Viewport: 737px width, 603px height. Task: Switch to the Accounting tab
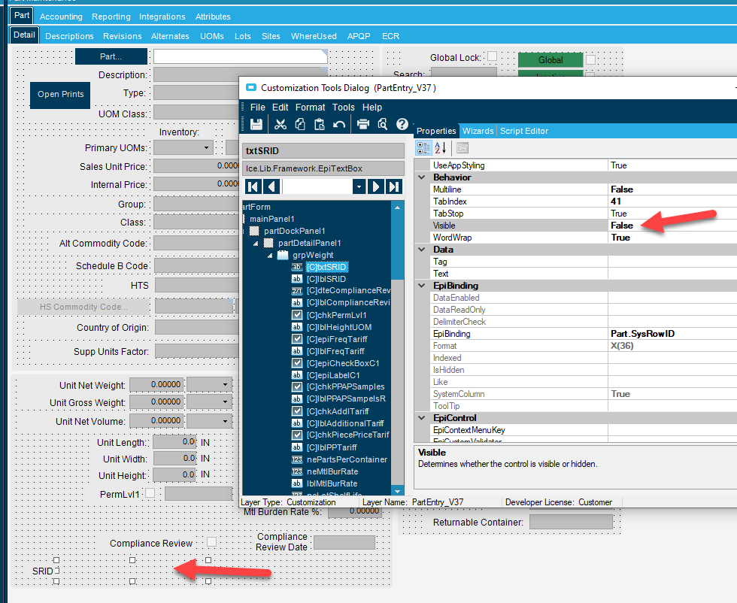pyautogui.click(x=61, y=17)
